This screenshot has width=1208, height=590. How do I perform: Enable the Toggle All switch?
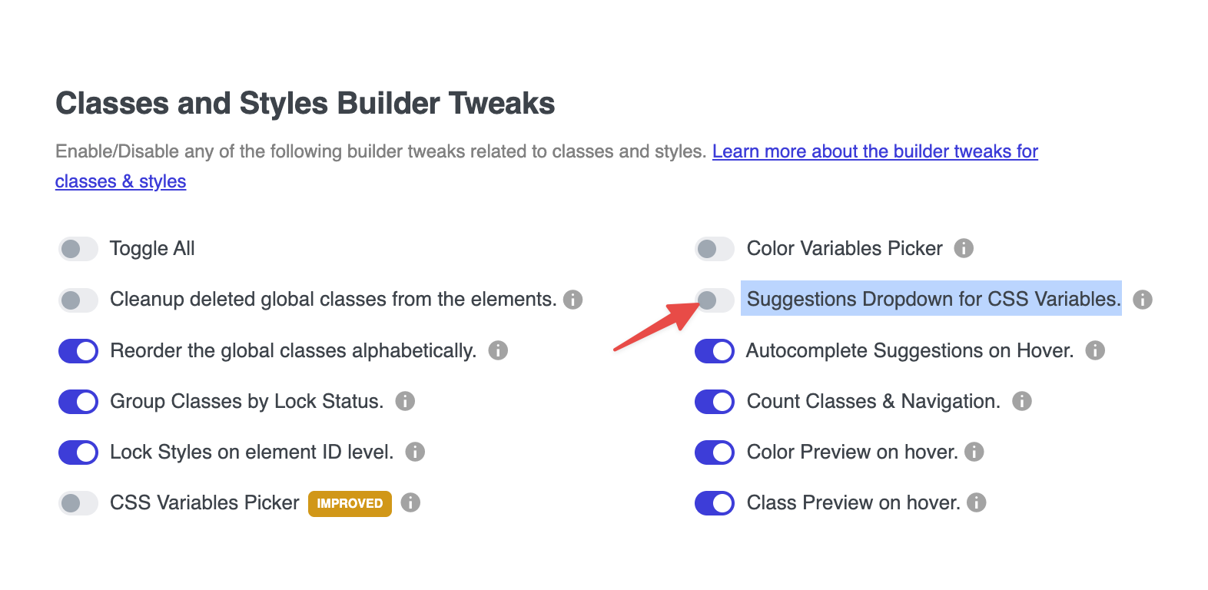point(78,249)
